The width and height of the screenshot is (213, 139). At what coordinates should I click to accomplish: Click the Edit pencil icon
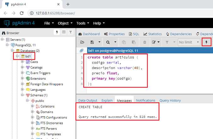click(x=154, y=42)
